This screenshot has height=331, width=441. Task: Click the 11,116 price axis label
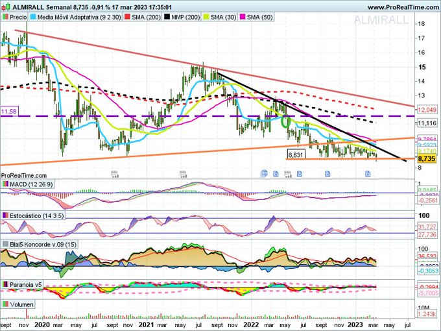(x=427, y=123)
